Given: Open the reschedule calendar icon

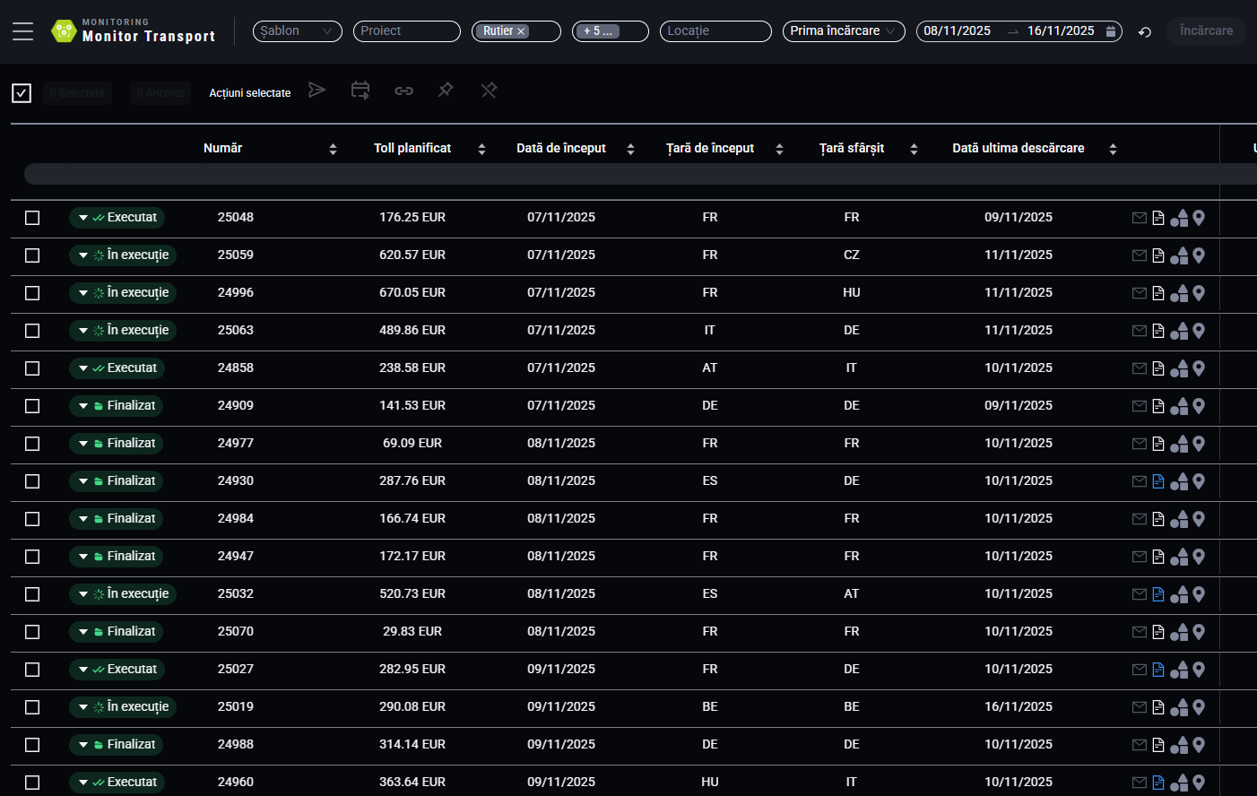Looking at the screenshot, I should (x=360, y=91).
